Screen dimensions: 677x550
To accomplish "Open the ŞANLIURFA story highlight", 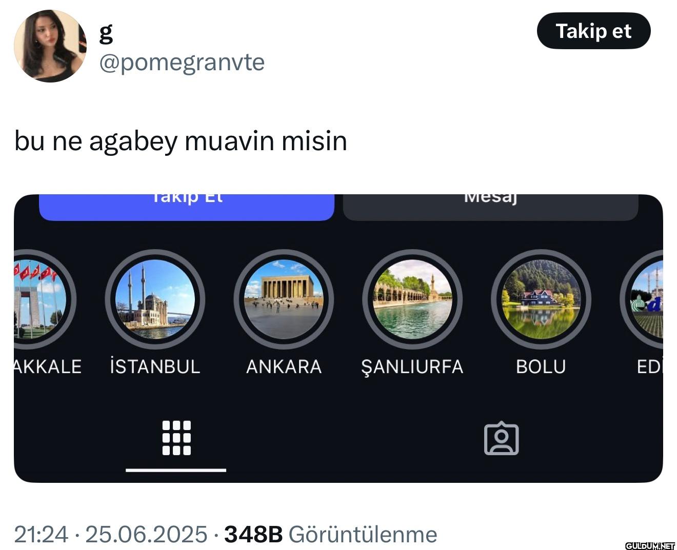I will pyautogui.click(x=412, y=299).
